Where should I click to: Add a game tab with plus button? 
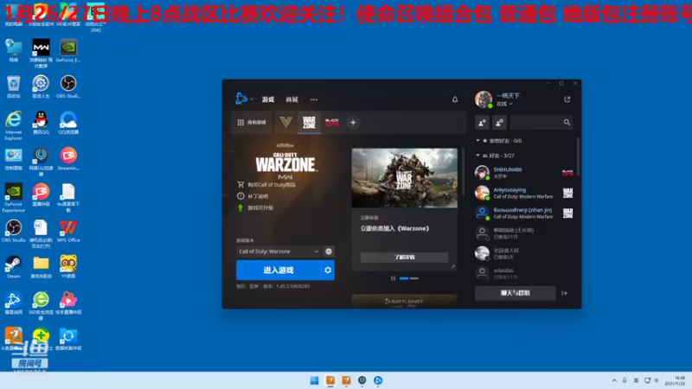[x=353, y=123]
